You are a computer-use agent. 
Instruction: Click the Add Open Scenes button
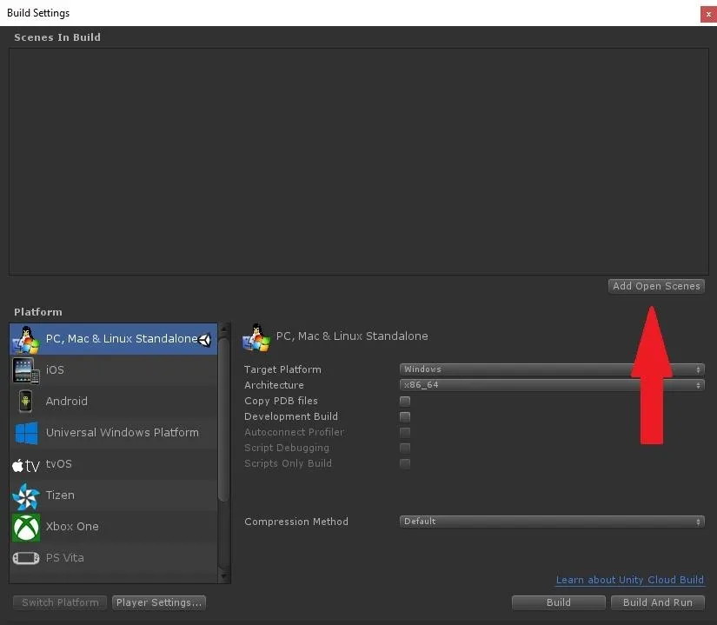pyautogui.click(x=656, y=286)
